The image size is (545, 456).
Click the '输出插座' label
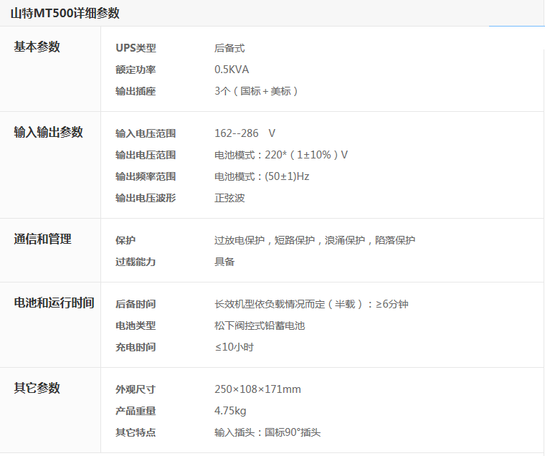coord(136,91)
